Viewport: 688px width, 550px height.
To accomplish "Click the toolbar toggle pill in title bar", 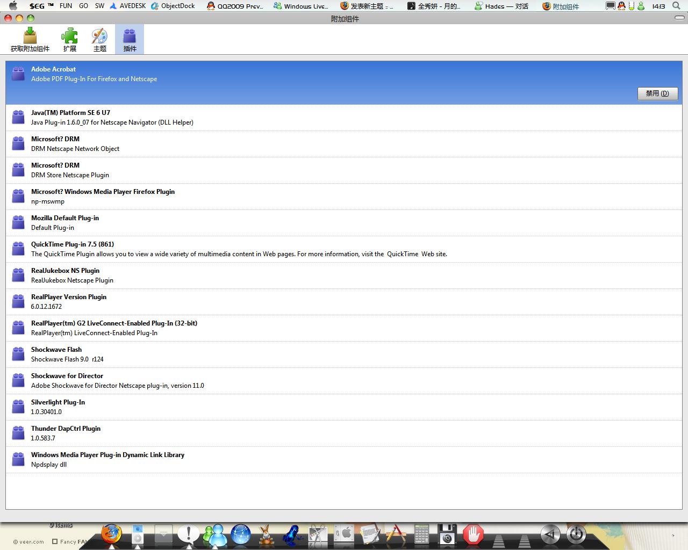I will (x=679, y=18).
